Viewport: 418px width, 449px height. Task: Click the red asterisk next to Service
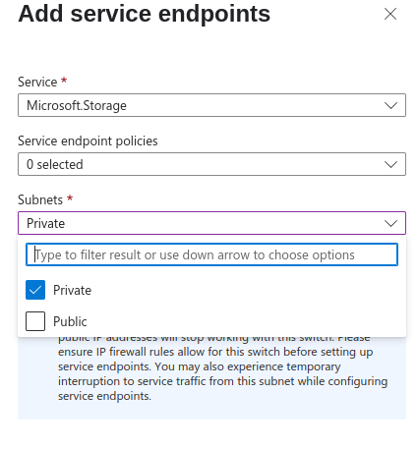click(64, 80)
